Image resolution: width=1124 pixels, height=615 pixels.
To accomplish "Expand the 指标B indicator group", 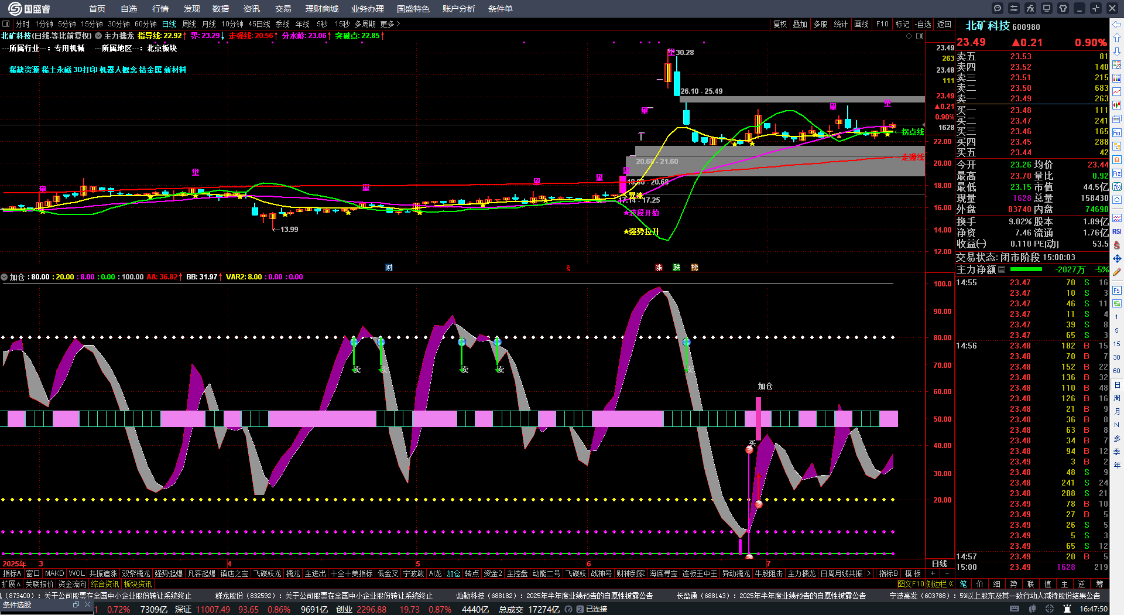I will (x=888, y=573).
